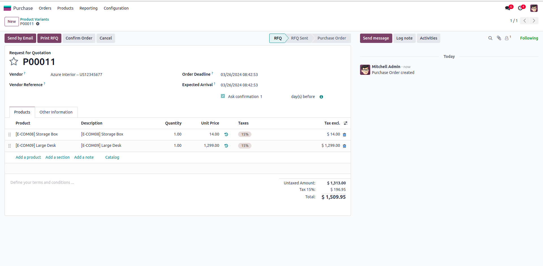The height and width of the screenshot is (266, 543).
Task: Click the Cancel button
Action: click(x=106, y=38)
